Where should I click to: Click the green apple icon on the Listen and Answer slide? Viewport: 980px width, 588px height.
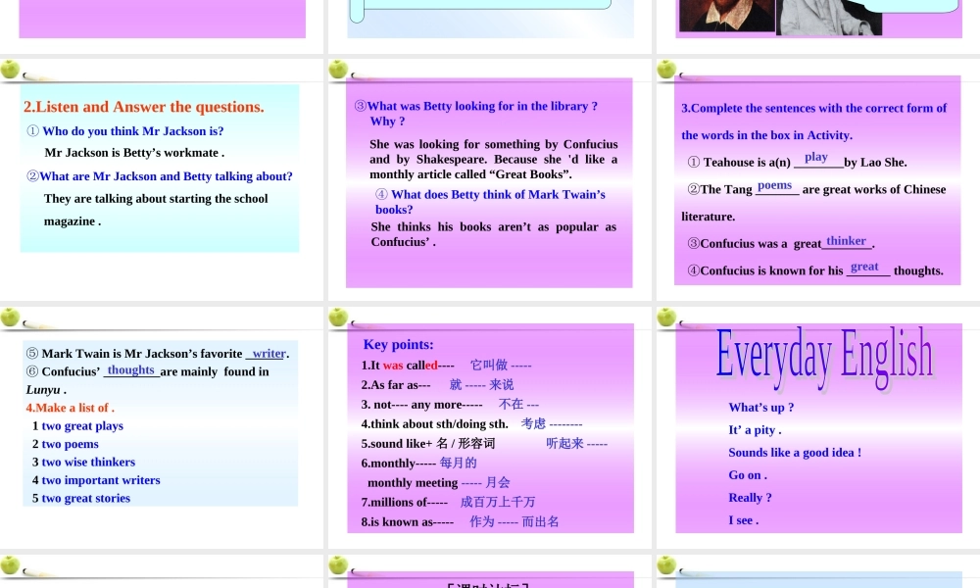point(11,70)
